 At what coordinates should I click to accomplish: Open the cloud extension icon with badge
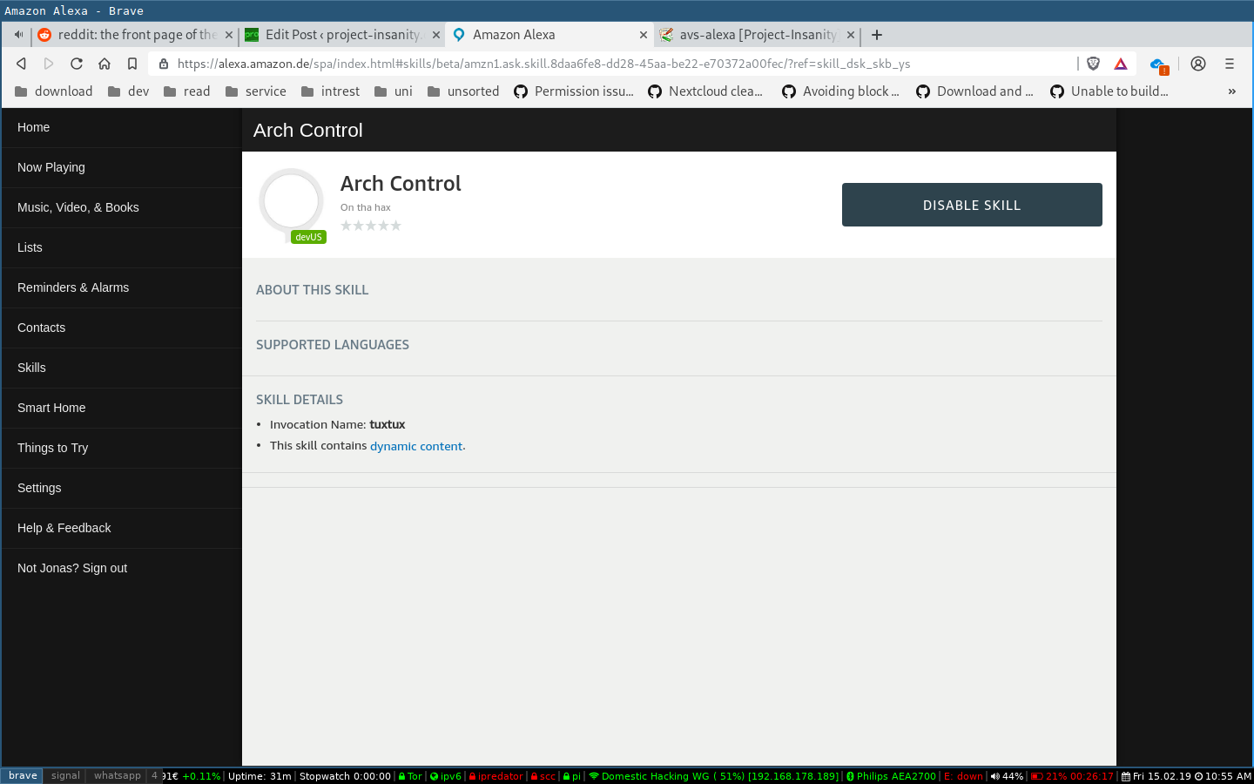pyautogui.click(x=1158, y=64)
